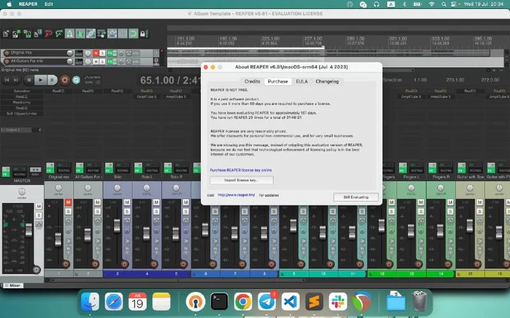Switch to the Credits tab
This screenshot has height=318, width=510.
(252, 81)
